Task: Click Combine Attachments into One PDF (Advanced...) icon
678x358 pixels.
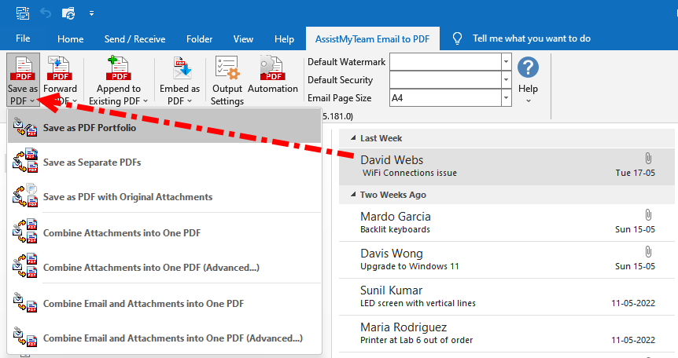Action: click(x=24, y=265)
